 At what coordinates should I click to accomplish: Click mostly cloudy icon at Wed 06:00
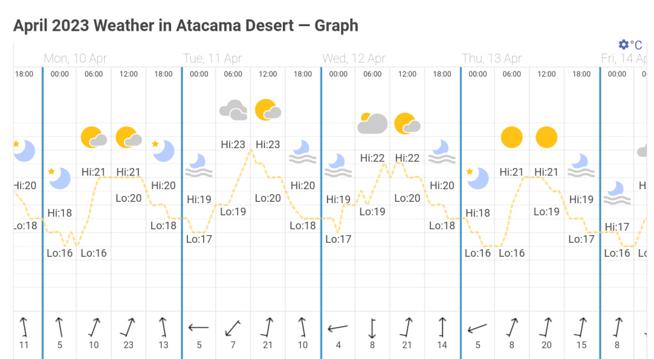coord(372,123)
